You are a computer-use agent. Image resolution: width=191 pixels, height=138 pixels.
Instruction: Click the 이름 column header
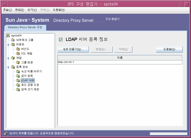(120, 58)
